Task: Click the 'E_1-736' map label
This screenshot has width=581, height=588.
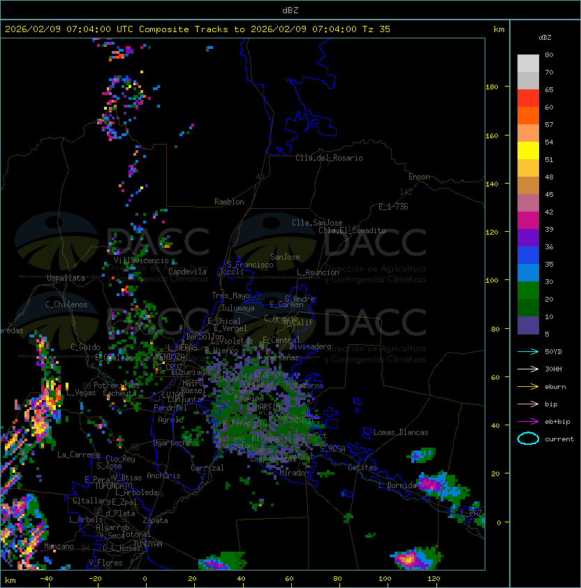Action: (393, 207)
